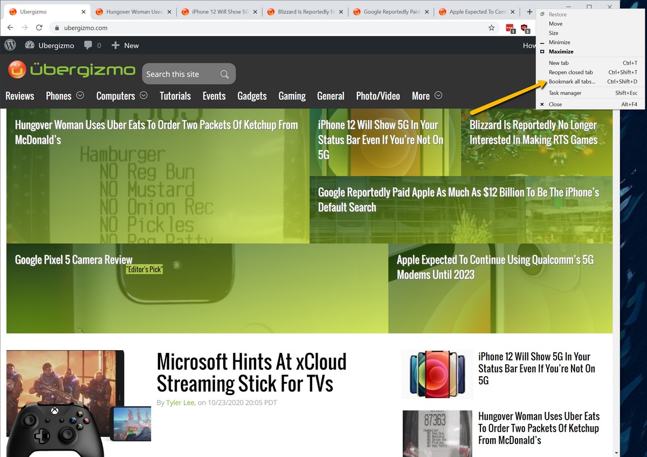Choose Move in the window menu
The image size is (647, 457).
pyautogui.click(x=590, y=24)
